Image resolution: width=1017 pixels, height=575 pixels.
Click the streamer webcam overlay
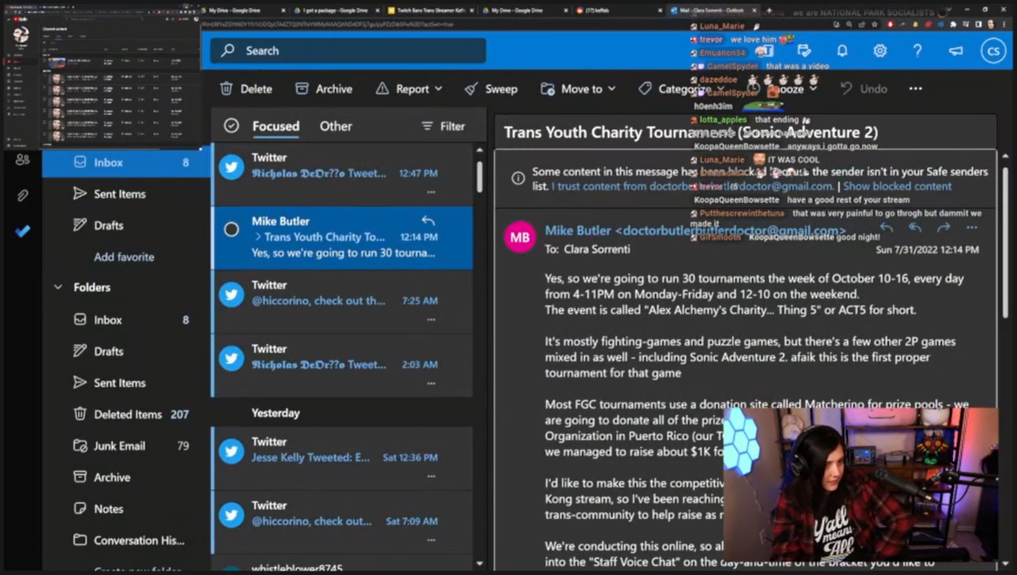[x=861, y=485]
